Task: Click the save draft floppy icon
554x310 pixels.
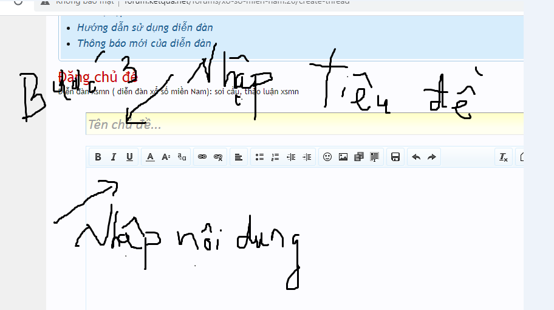Action: (395, 157)
